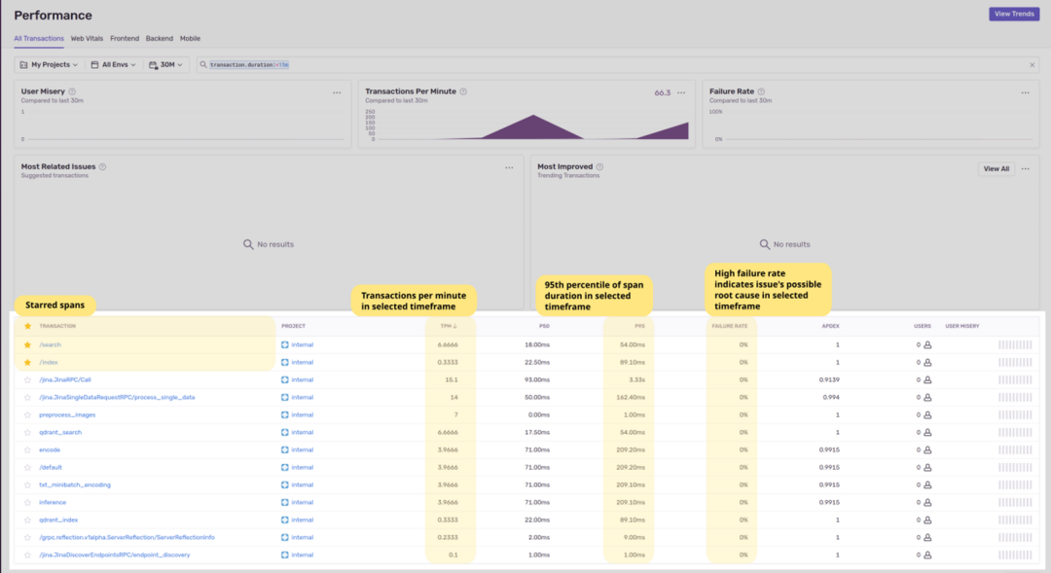Click the internal project link in txt_minibatch_encoding row

(303, 484)
